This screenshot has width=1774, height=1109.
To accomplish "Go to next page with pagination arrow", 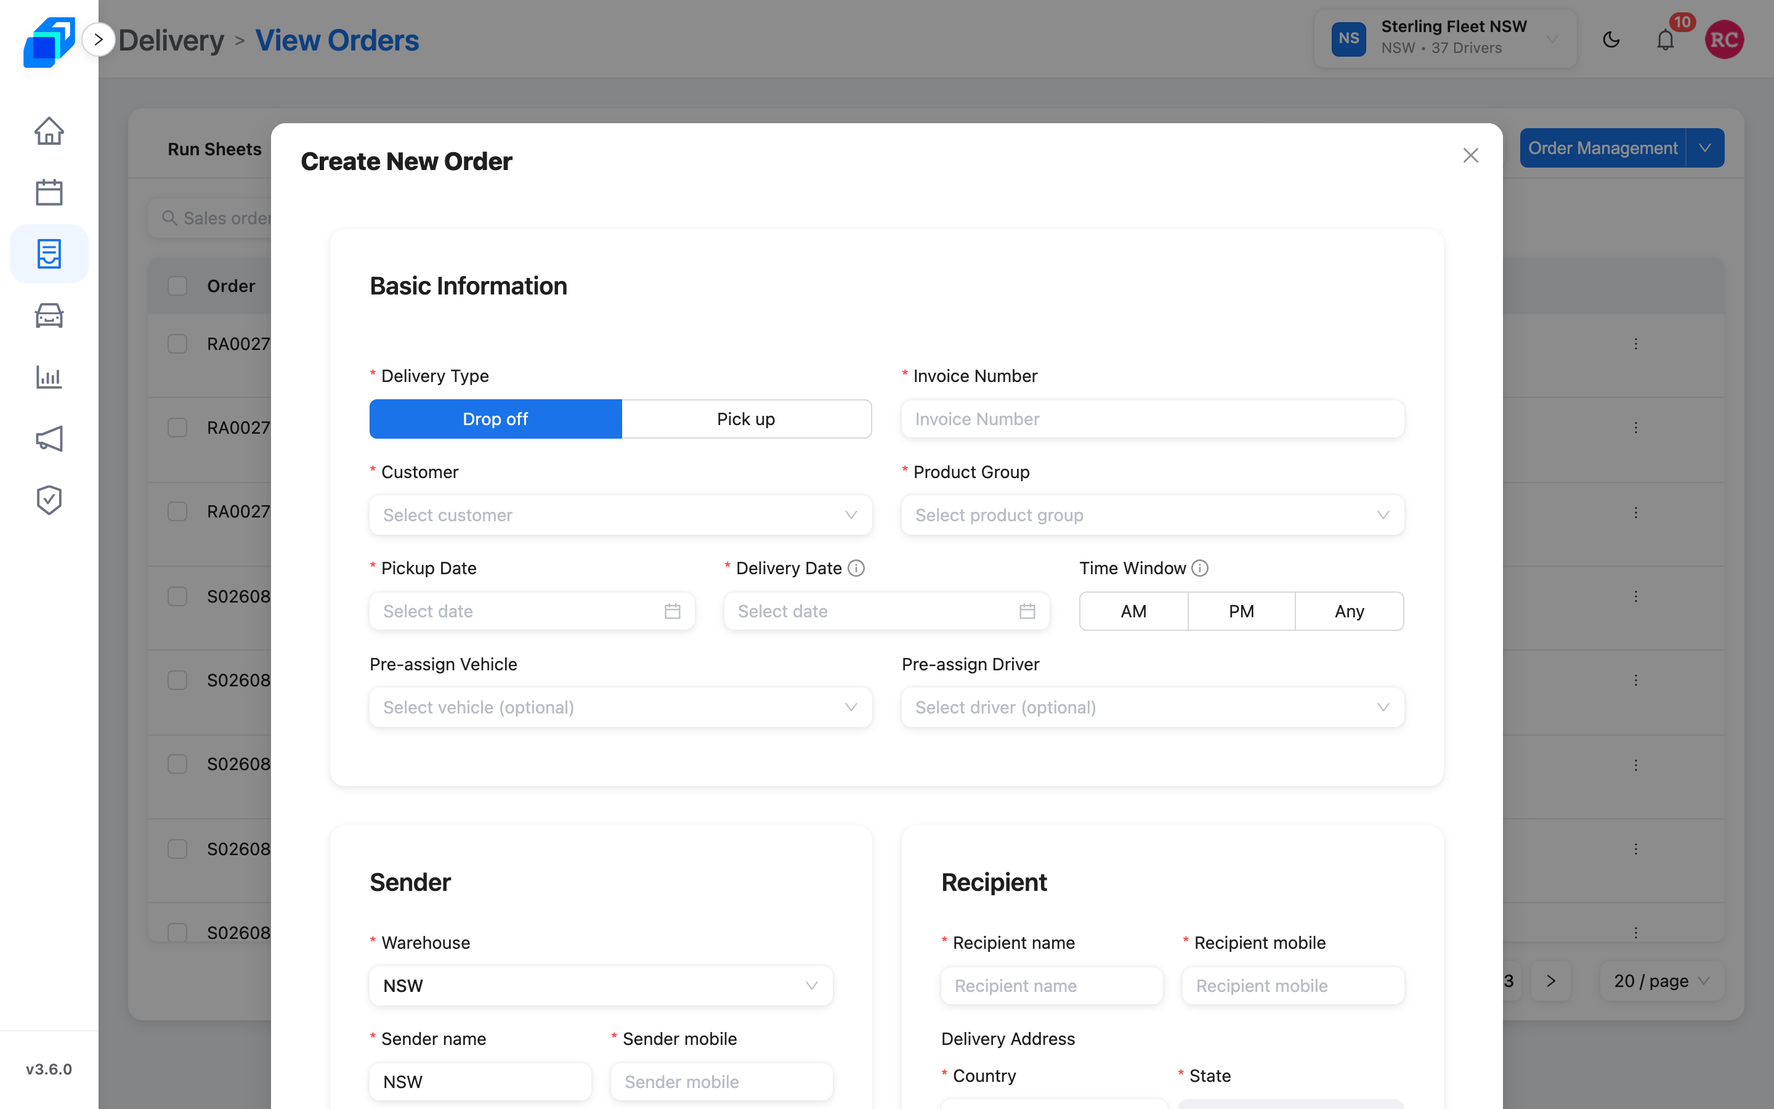I will [x=1550, y=981].
